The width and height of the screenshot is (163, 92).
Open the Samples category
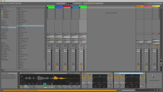click(x=5, y=35)
